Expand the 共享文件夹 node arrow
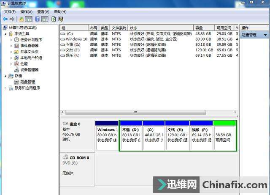270x195 pixels. point(11,52)
